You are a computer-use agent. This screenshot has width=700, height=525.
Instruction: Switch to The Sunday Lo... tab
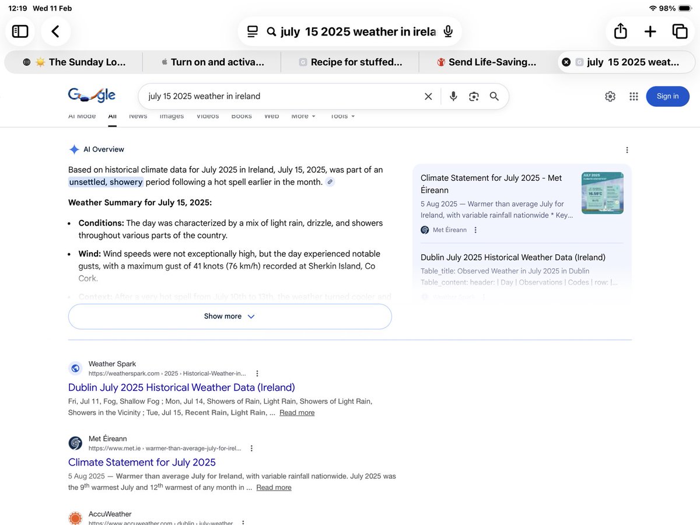[73, 62]
